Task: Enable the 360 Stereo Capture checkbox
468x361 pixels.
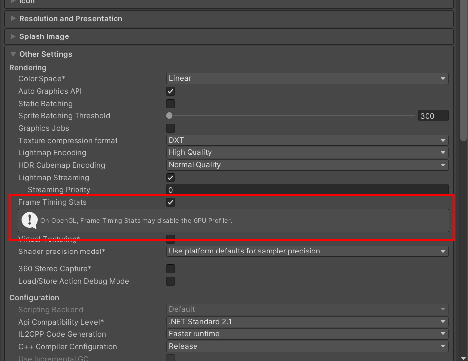Action: 171,269
